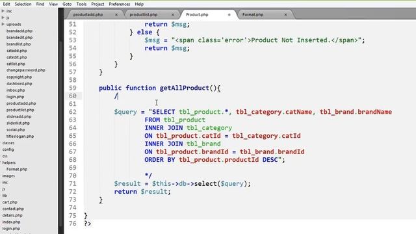Switch to the Format.php tab

coord(253,14)
